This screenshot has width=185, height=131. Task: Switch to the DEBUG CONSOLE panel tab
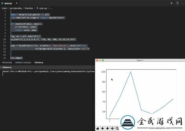click(23, 63)
